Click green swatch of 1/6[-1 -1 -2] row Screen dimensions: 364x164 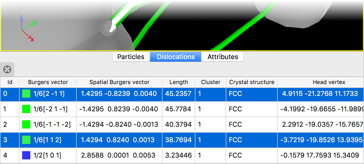26,124
